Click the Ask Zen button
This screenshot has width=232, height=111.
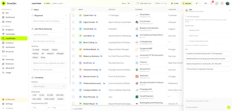tap(187, 3)
